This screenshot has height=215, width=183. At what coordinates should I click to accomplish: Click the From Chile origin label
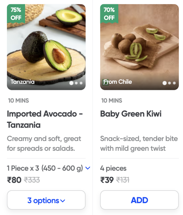pos(118,82)
